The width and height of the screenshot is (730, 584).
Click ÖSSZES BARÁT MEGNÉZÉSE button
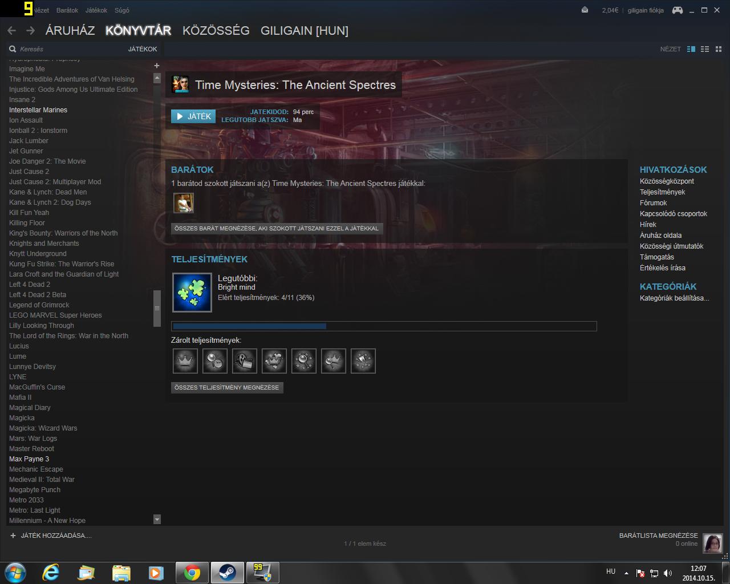(277, 228)
